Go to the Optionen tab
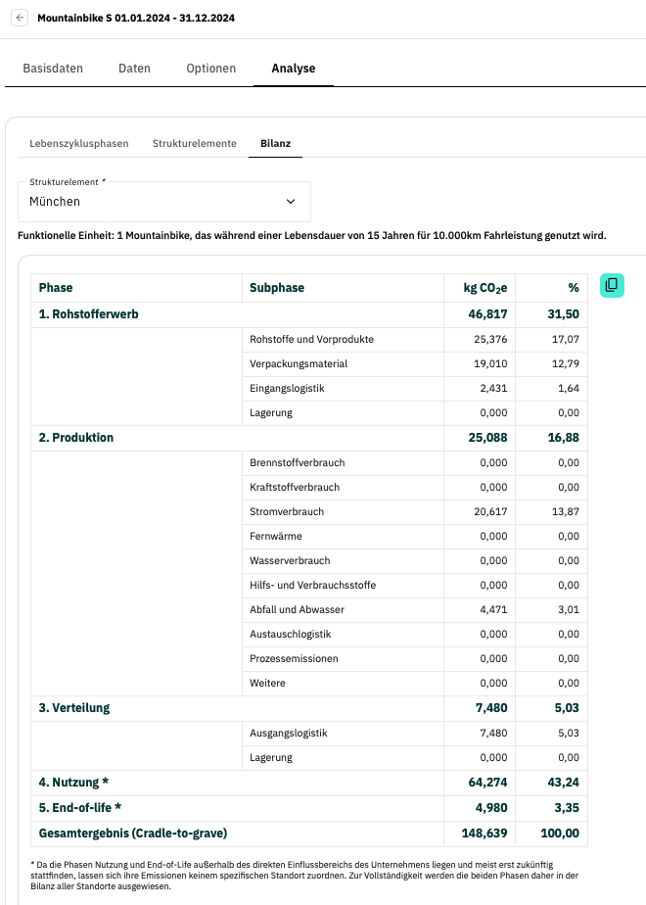The image size is (646, 905). pyautogui.click(x=211, y=69)
